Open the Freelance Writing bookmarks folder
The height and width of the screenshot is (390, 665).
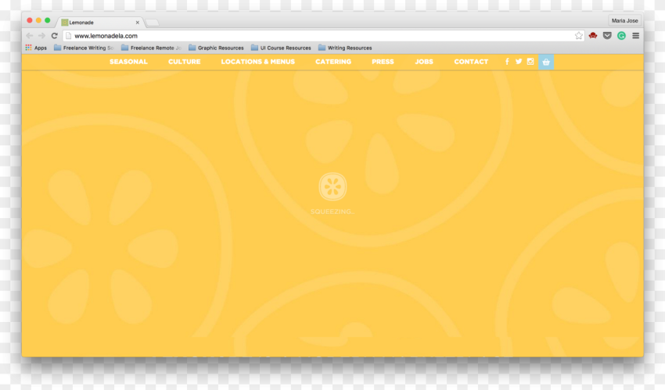84,48
